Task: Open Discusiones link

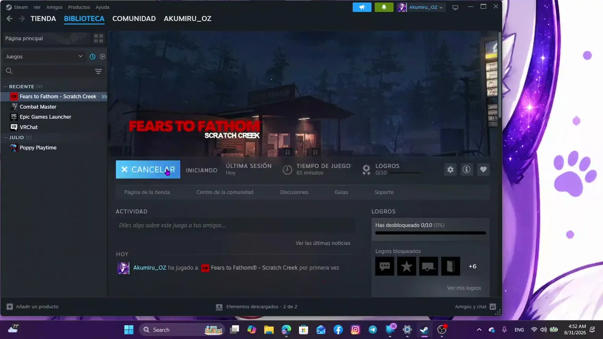Action: pyautogui.click(x=294, y=192)
